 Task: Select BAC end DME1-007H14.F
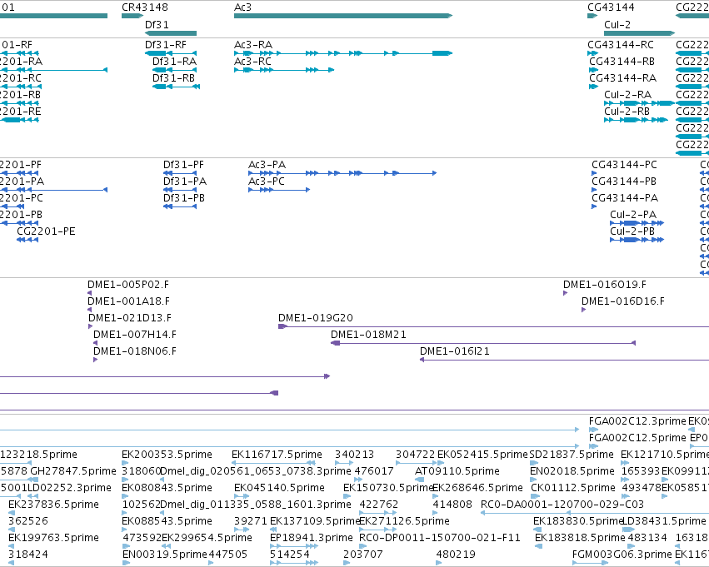pyautogui.click(x=96, y=343)
